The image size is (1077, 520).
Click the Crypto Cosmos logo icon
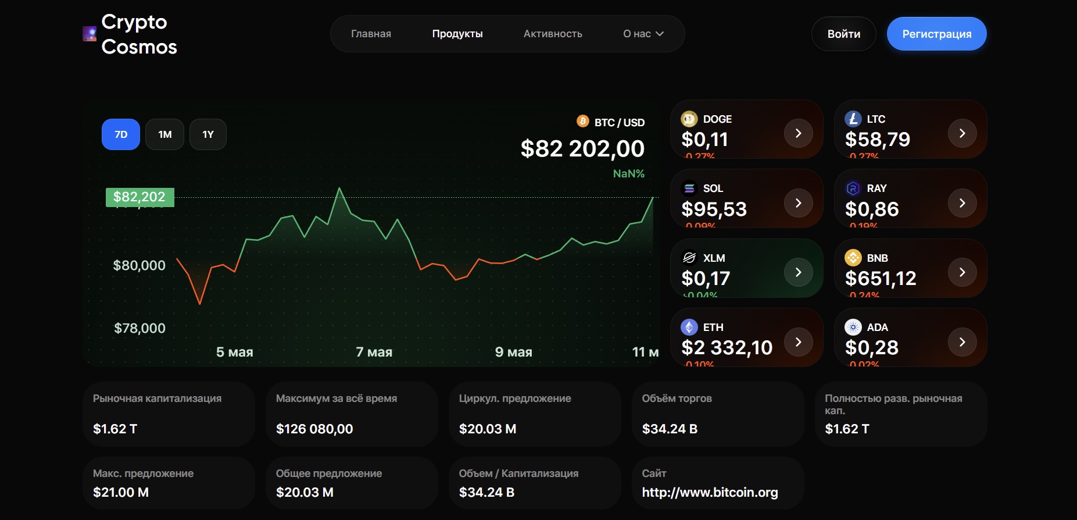pos(90,34)
